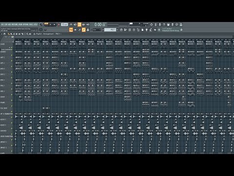This screenshot has height=176, width=234.
Task: Select the Playlist Draw pencil tool
Action: [8, 34]
